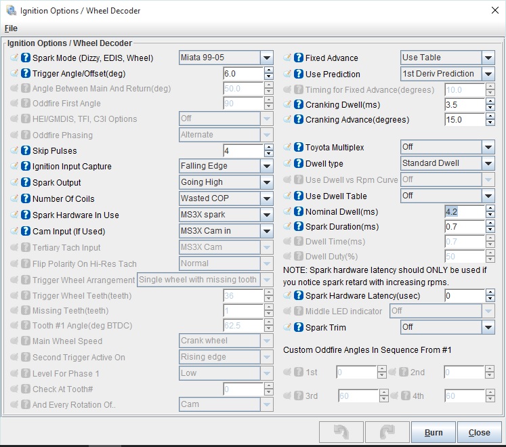Screen dimensions: 506x447
Task: Click the redo arrow button
Action: (x=387, y=433)
